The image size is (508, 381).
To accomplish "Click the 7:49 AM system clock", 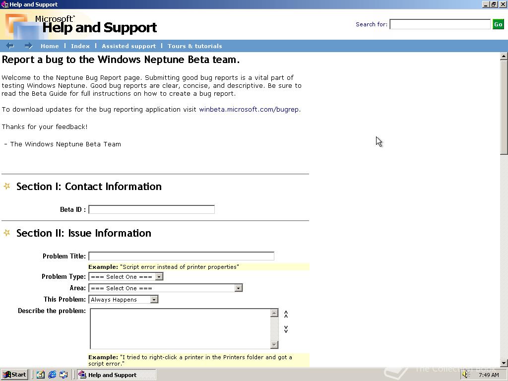I will click(489, 375).
